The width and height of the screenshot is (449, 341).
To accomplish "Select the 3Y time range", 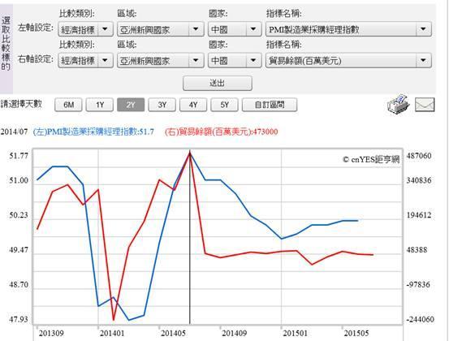I will coord(162,105).
